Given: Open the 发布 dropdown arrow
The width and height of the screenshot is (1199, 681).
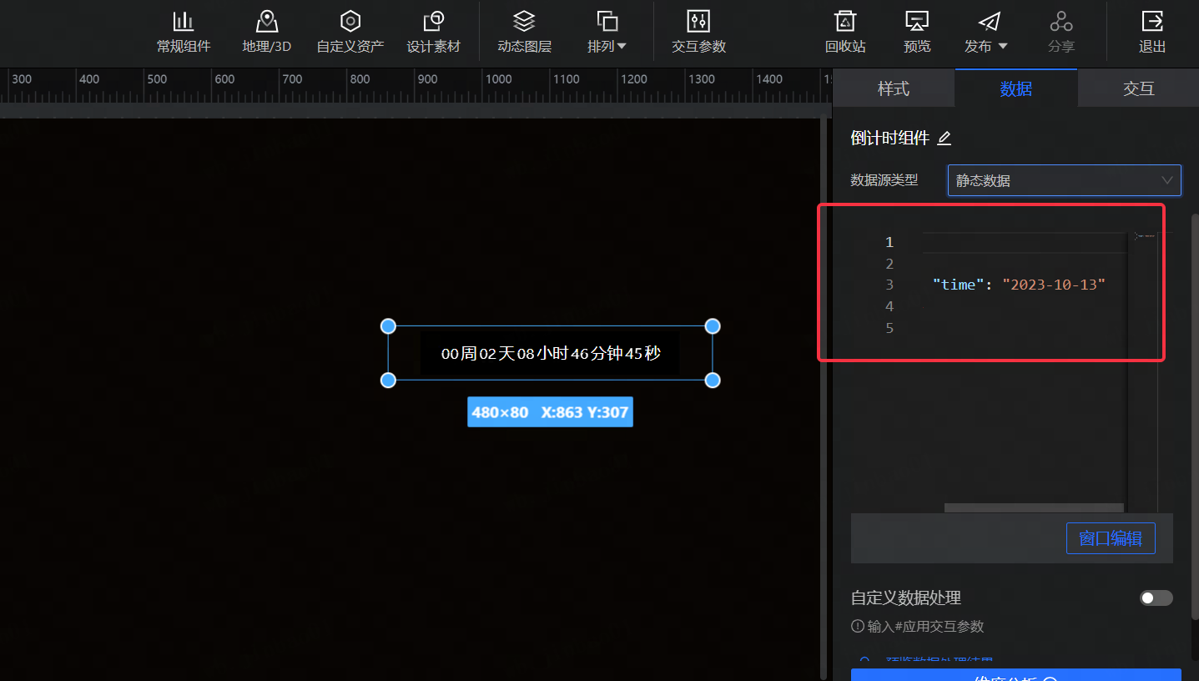Looking at the screenshot, I should (x=1001, y=46).
